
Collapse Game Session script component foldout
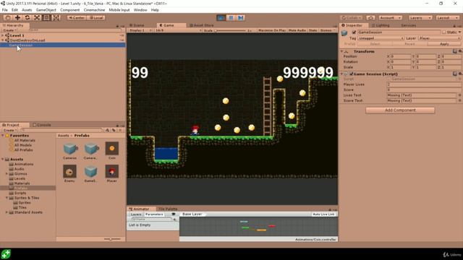[342, 74]
